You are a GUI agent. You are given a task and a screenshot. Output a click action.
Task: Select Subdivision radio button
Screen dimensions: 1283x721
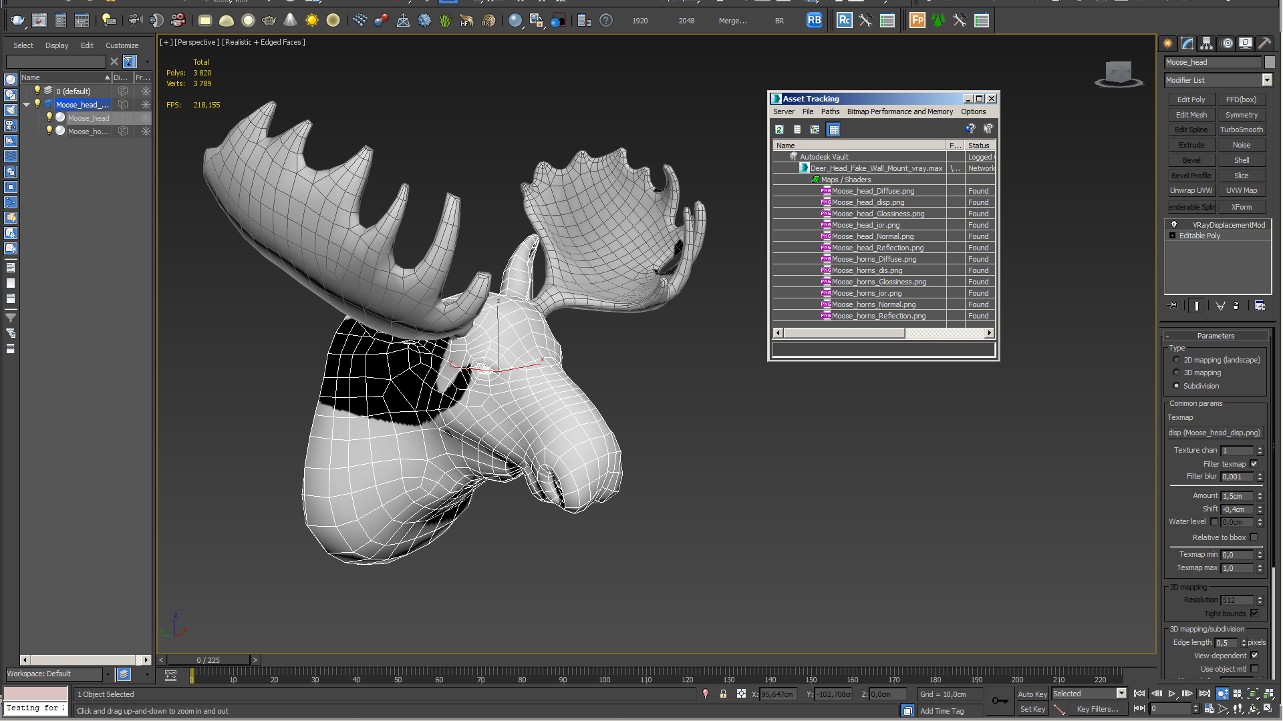coord(1176,386)
